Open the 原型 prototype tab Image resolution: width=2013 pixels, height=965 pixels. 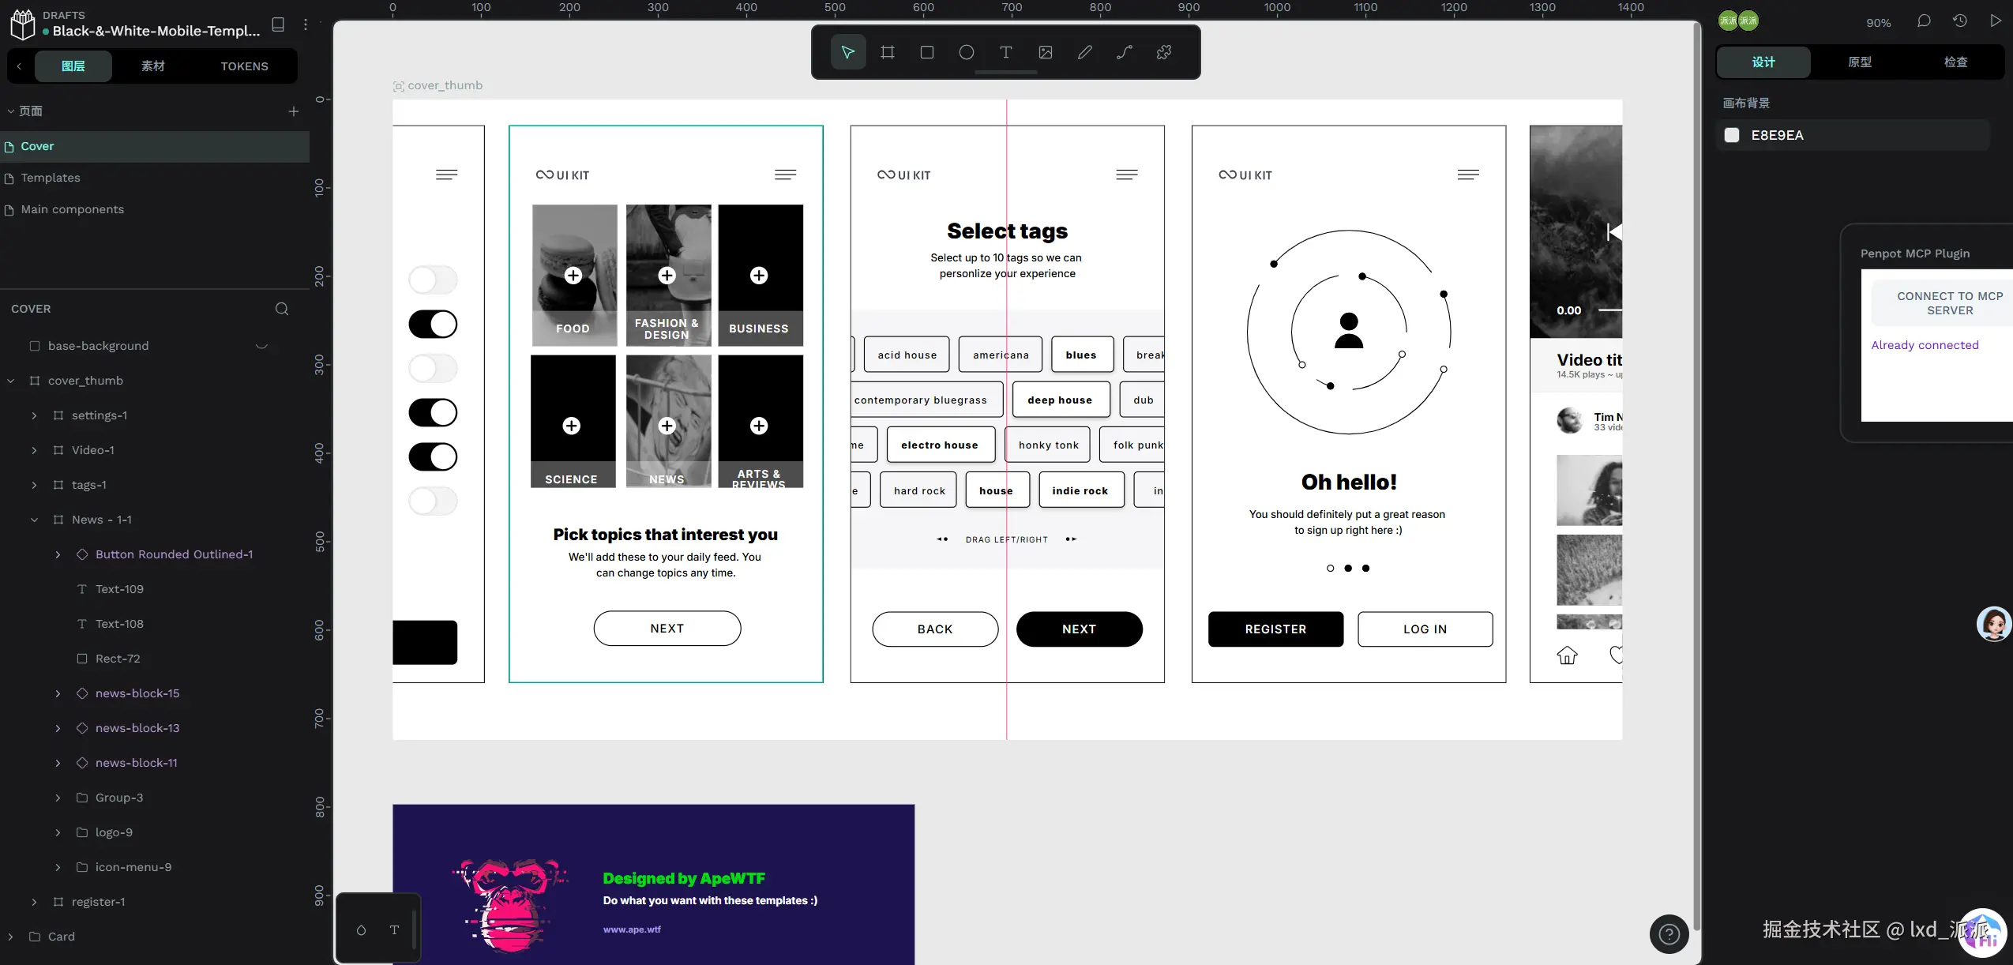click(1859, 62)
